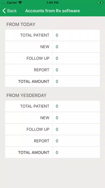Select yesterday's TOTAL AMOUNT value field
Image resolution: width=105 pixels, height=188 pixels.
[x=76, y=153]
